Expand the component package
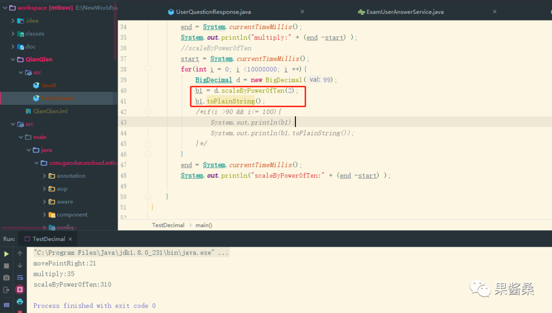Image resolution: width=552 pixels, height=313 pixels. coord(44,214)
